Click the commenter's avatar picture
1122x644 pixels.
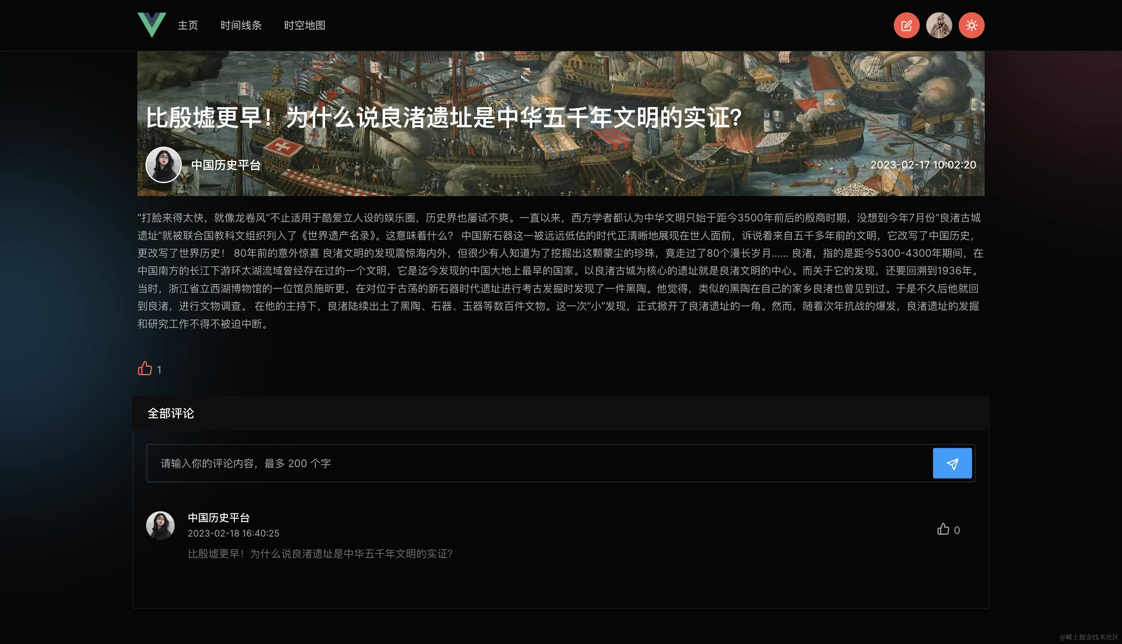[x=160, y=525]
